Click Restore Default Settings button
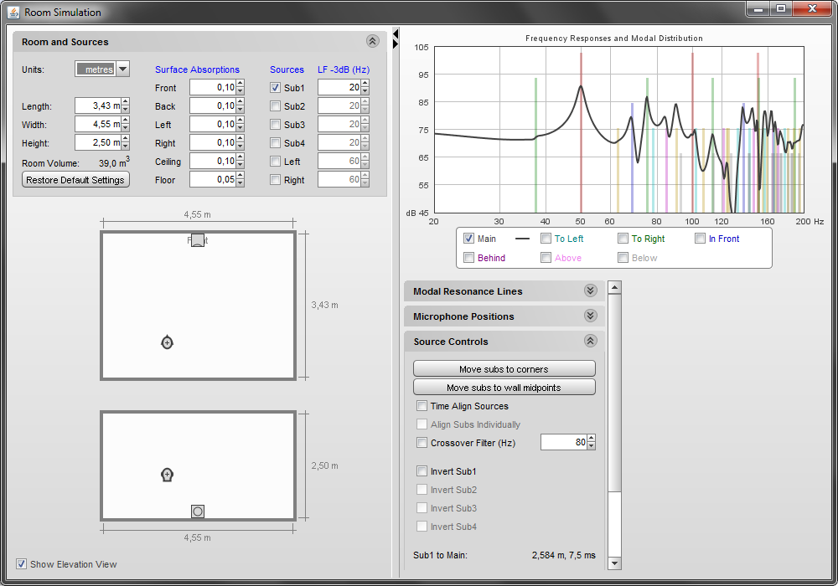The image size is (838, 586). (x=75, y=180)
